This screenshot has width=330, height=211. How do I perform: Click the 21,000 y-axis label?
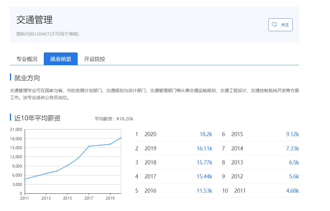pos(16,129)
